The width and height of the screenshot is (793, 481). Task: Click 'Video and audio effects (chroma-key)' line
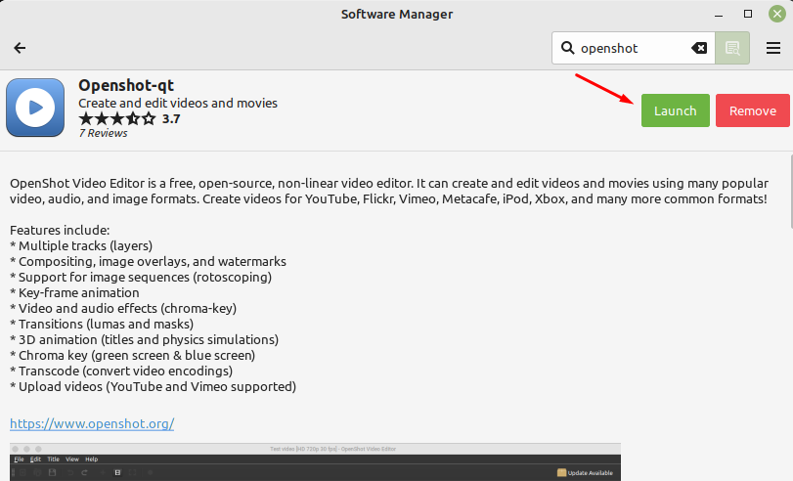(123, 309)
